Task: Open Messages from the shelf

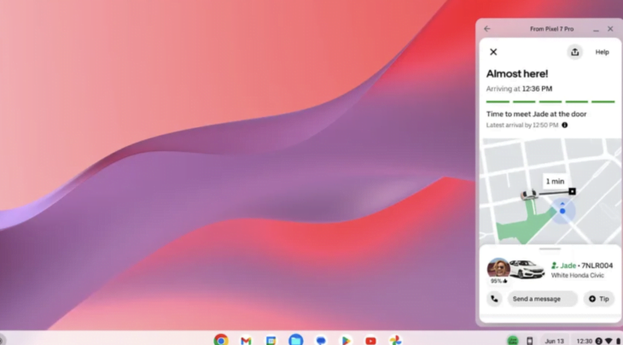Action: pyautogui.click(x=321, y=341)
